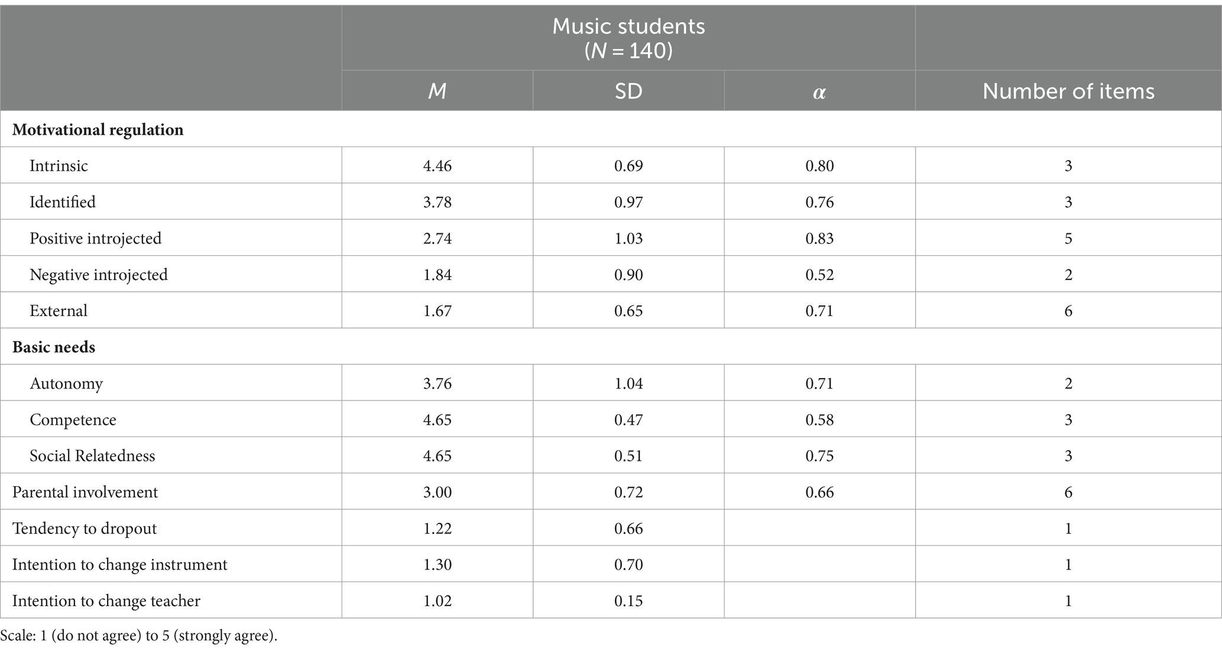Click Intention to change teacher mean 1.02

437,601
